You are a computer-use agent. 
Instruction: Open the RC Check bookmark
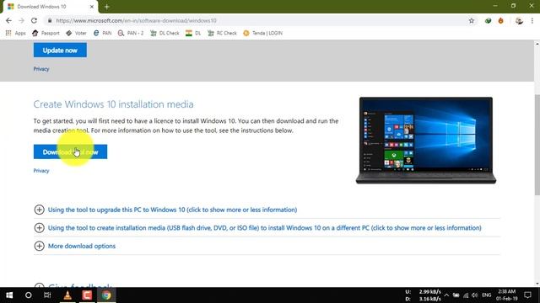[222, 33]
